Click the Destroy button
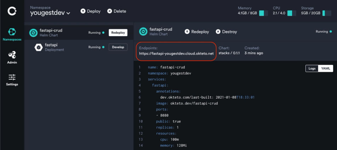This screenshot has width=337, height=150. pyautogui.click(x=226, y=31)
